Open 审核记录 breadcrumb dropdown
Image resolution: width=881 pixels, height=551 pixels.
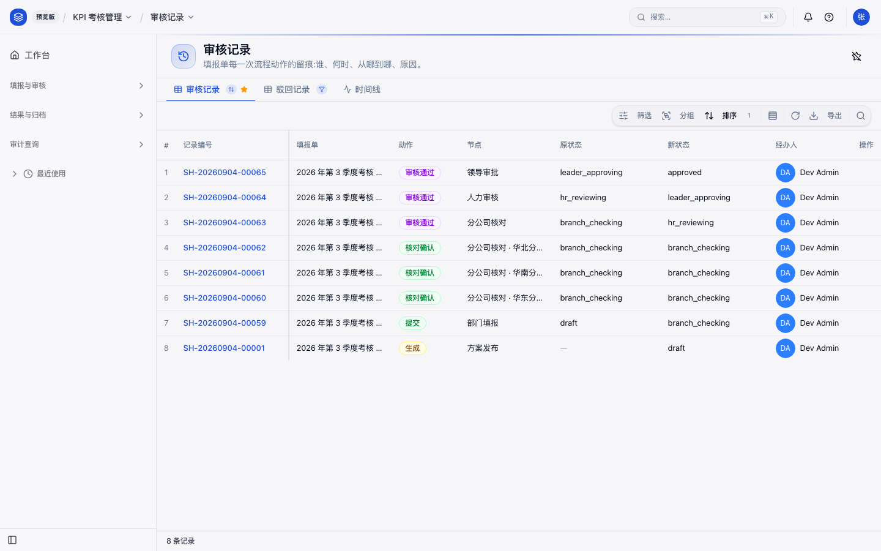(172, 17)
